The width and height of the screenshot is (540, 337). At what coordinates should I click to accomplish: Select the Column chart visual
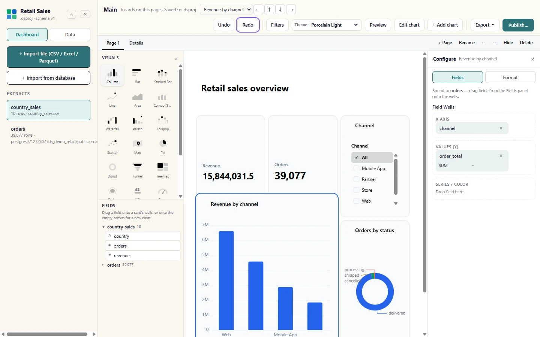[x=112, y=75]
